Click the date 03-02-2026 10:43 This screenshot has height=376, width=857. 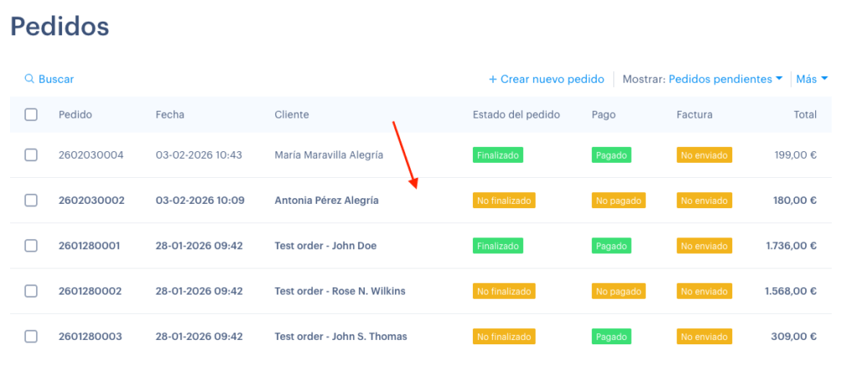(x=199, y=155)
